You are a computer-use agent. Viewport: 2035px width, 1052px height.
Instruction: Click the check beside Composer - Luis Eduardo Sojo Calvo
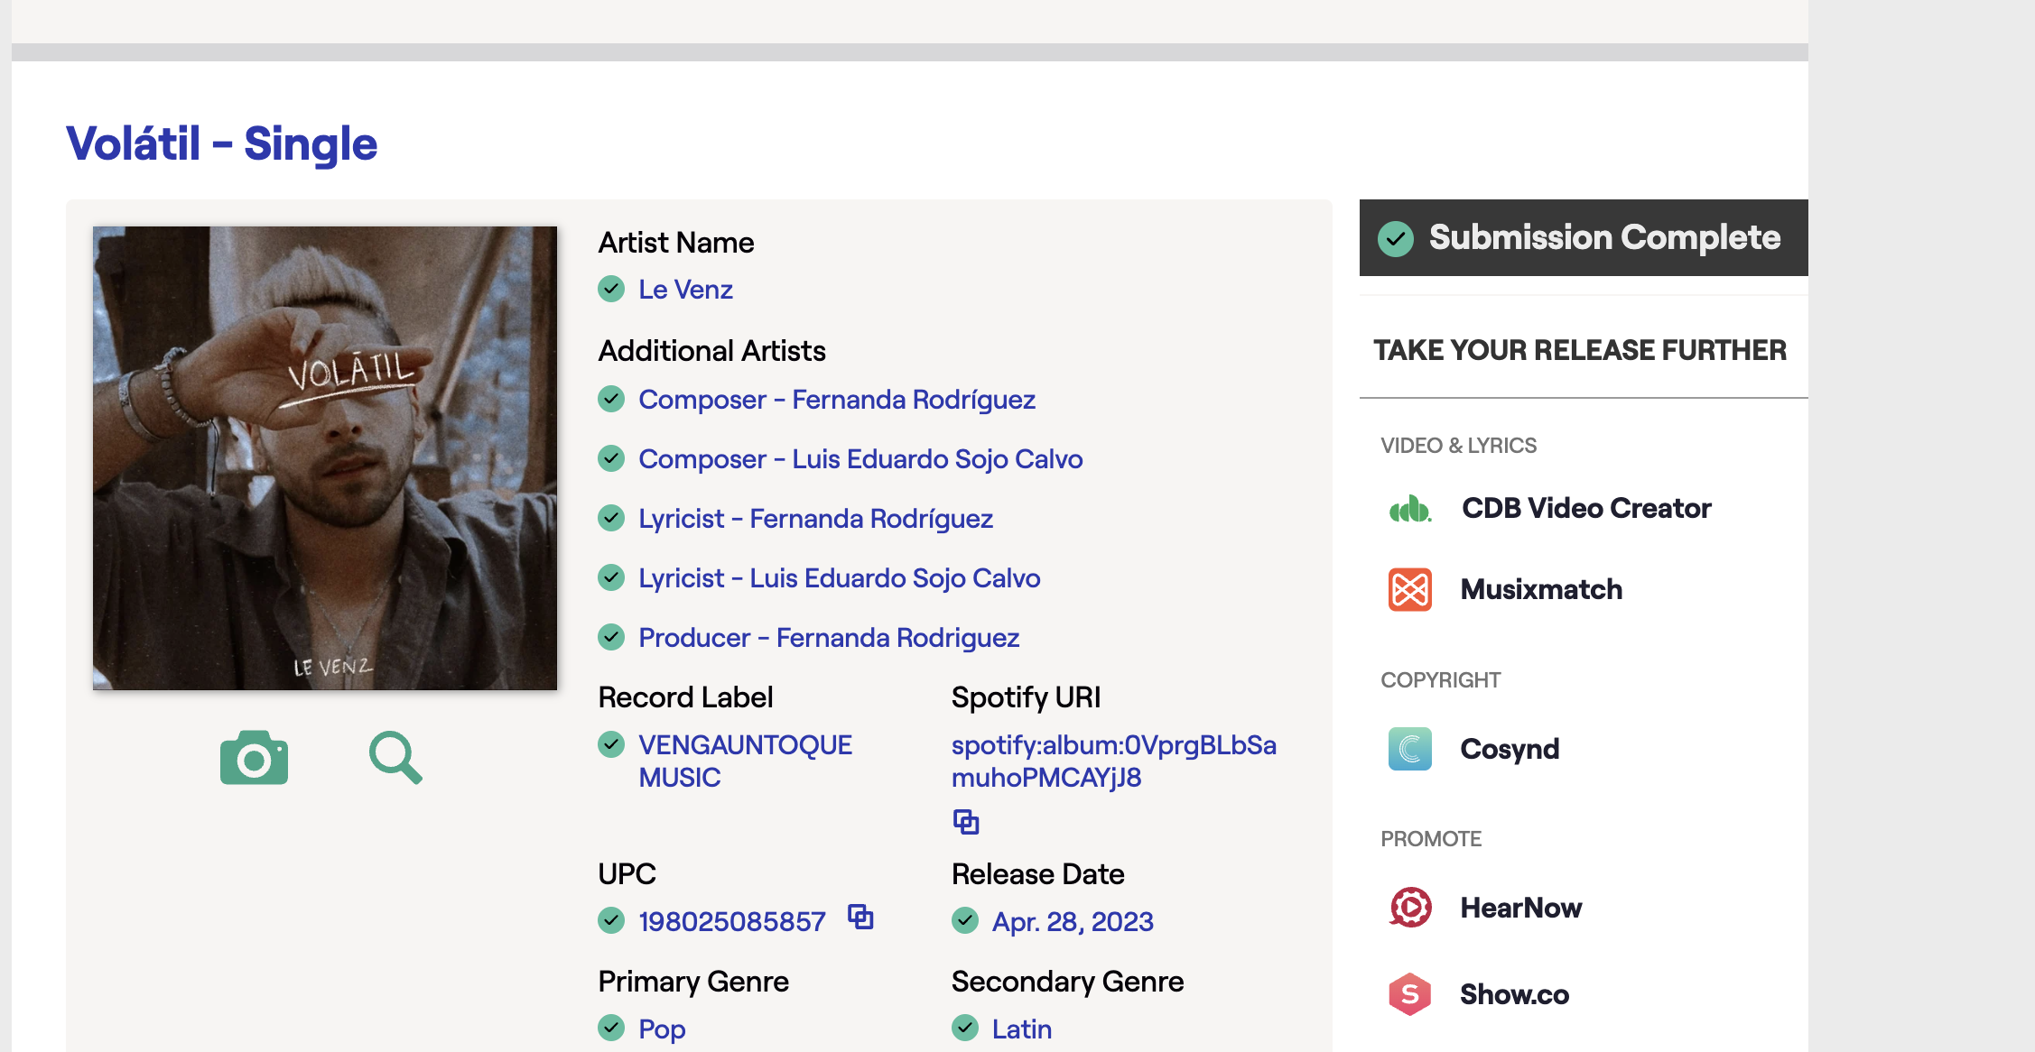[611, 458]
